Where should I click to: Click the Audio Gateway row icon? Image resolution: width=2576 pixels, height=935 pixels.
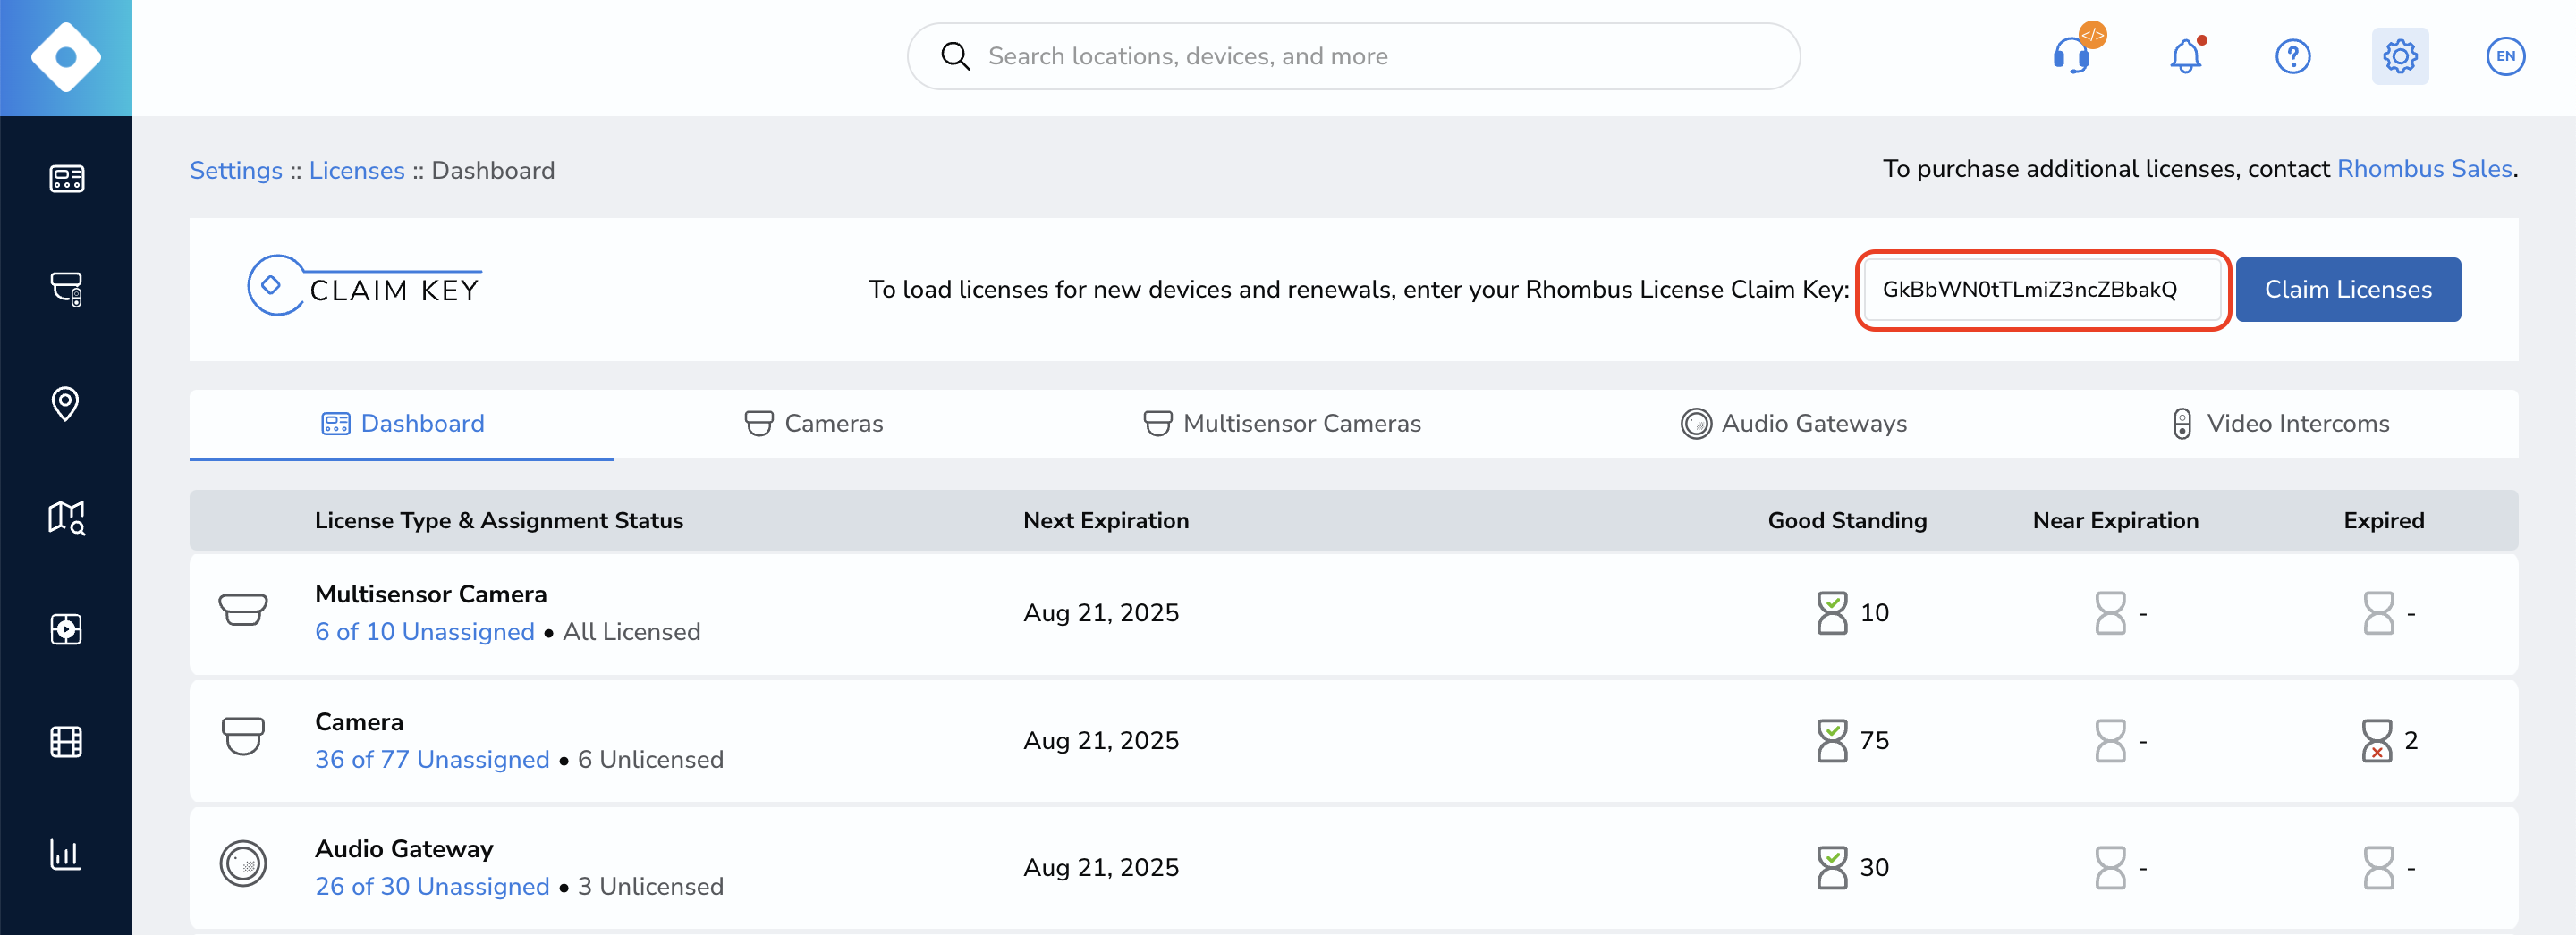[243, 864]
